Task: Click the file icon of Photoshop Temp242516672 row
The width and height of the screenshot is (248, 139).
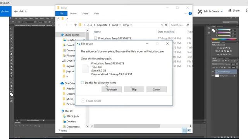Action: 96,38
